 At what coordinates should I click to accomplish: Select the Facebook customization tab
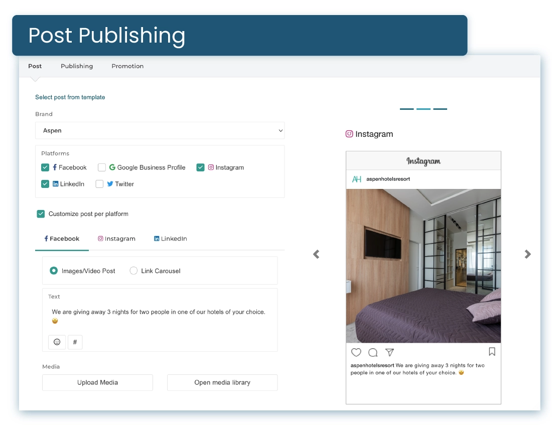coord(62,239)
